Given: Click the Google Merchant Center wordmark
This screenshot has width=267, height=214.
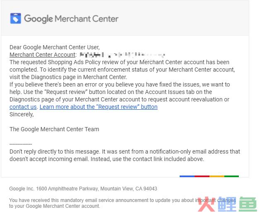Looking at the screenshot, I should [x=71, y=19].
